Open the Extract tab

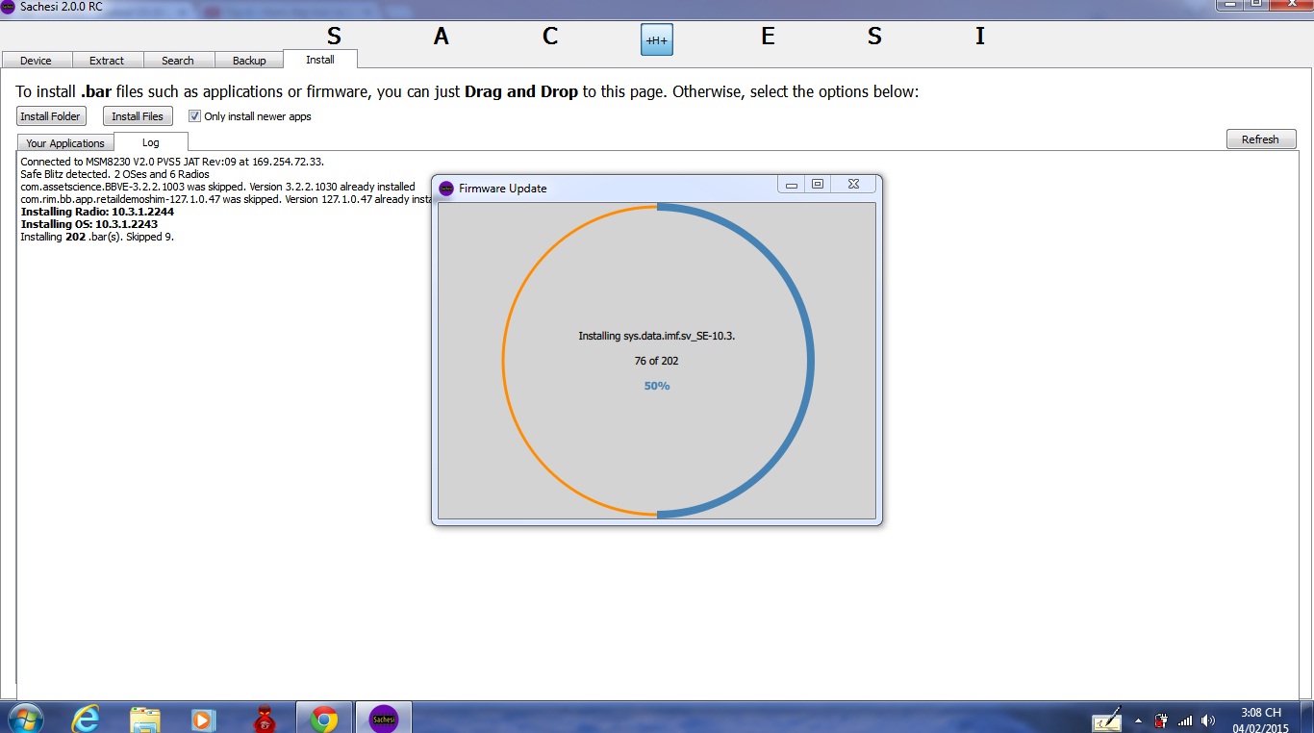pyautogui.click(x=107, y=60)
